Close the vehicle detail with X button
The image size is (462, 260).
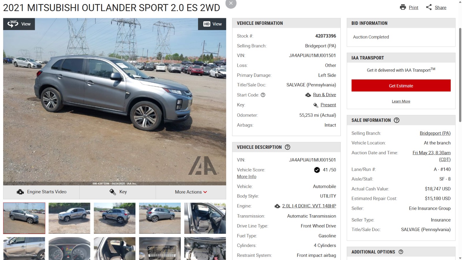(231, 3)
